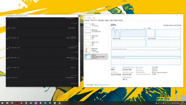Switch to the Processes tab
The image size is (186, 105).
(87, 20)
